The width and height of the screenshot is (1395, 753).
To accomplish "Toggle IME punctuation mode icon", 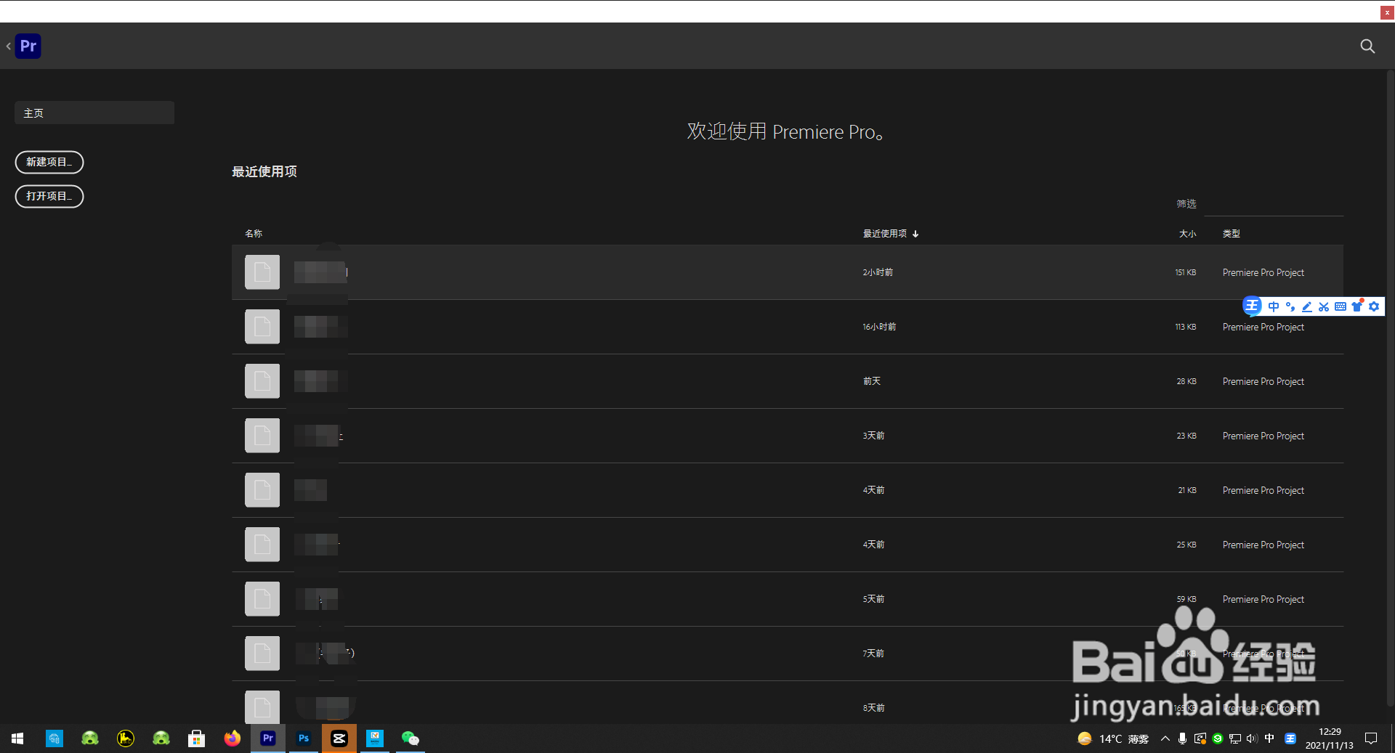I will point(1290,306).
